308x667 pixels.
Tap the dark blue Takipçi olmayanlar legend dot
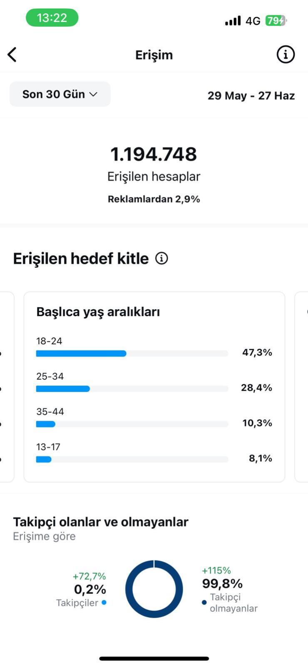(204, 602)
